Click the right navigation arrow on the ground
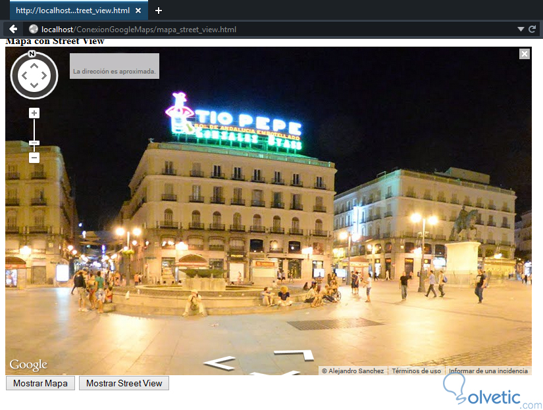This screenshot has width=543, height=410. pos(294,355)
